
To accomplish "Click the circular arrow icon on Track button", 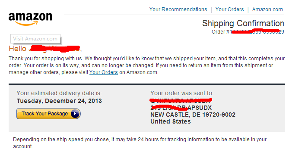I will coord(75,114).
